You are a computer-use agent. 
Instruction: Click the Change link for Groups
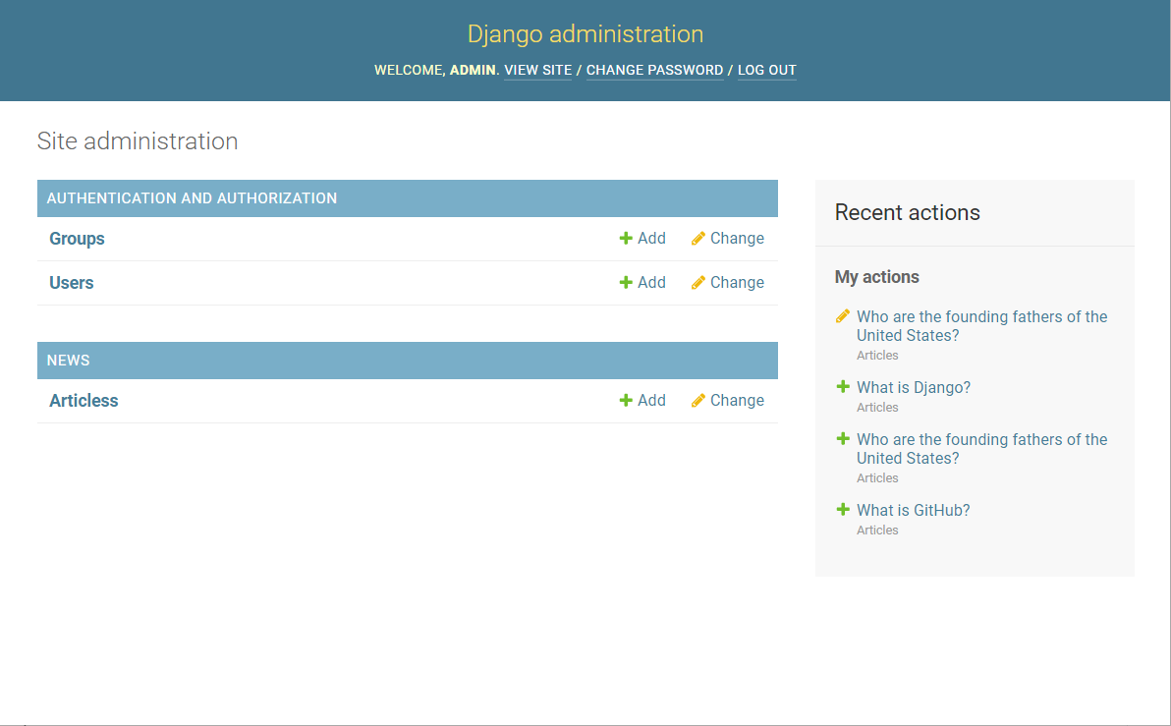[737, 239]
